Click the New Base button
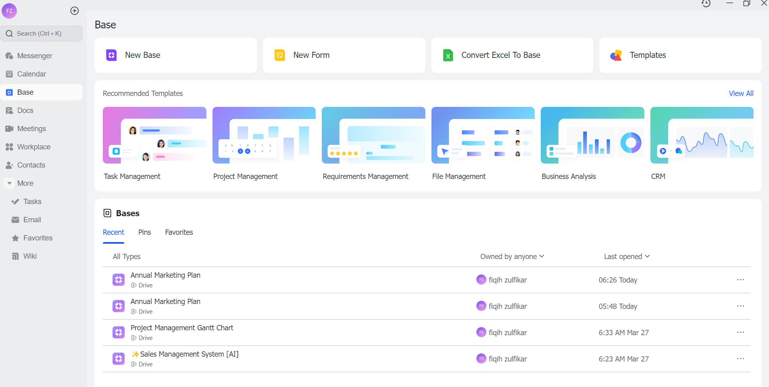769x387 pixels. tap(176, 55)
